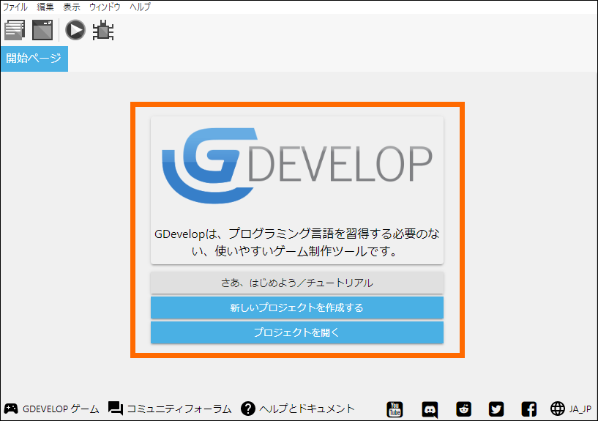This screenshot has height=421, width=598.
Task: Click the forum chat bubbles icon
Action: (x=116, y=409)
